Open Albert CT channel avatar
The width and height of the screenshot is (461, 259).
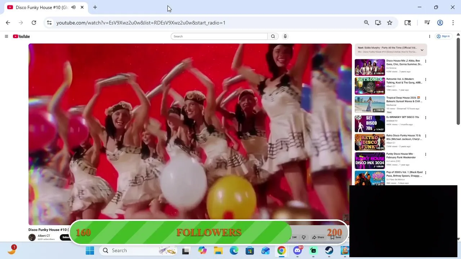pyautogui.click(x=32, y=237)
